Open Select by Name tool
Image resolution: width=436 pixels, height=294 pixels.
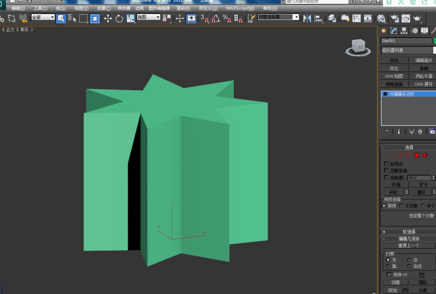pos(72,18)
